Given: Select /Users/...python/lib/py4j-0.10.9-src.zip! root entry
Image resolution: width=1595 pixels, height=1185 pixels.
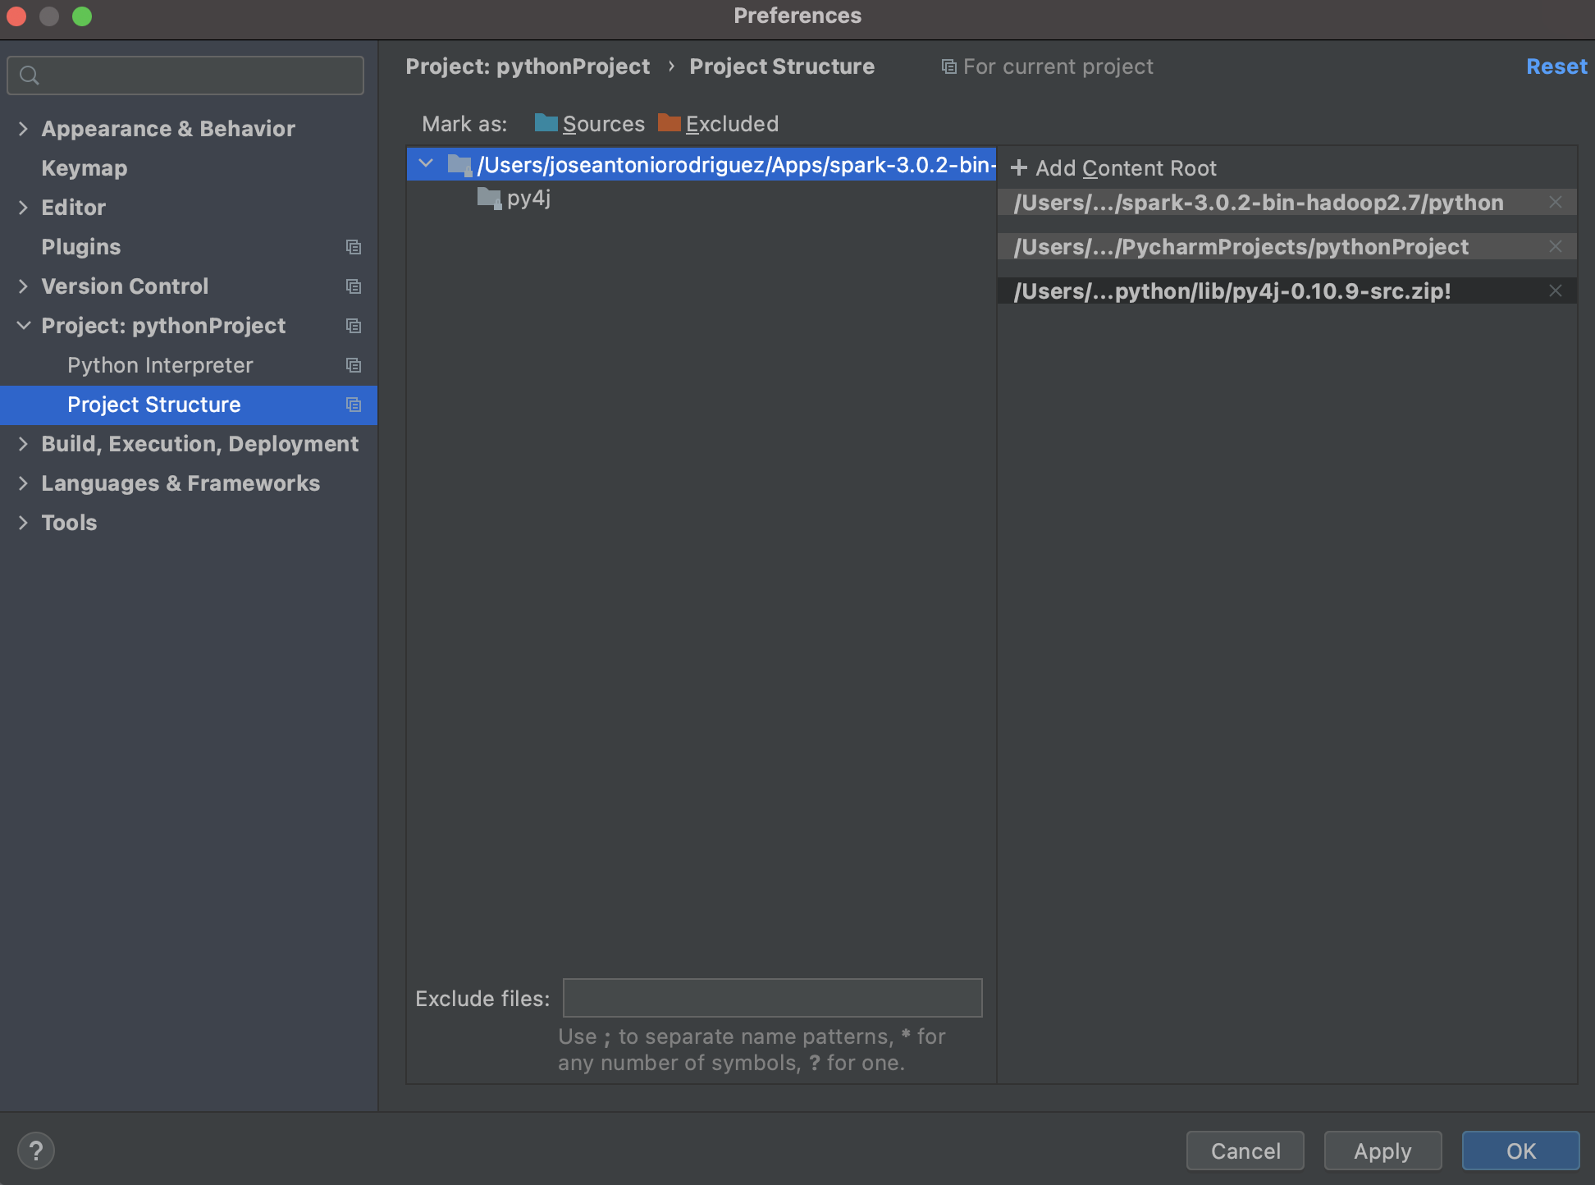Looking at the screenshot, I should tap(1287, 291).
